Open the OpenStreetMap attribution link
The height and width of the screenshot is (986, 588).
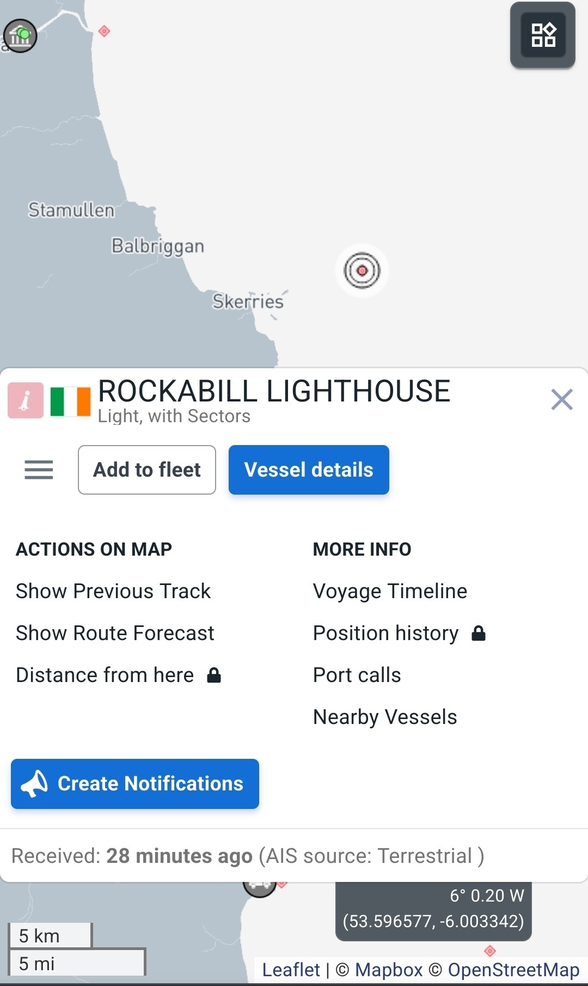[513, 970]
